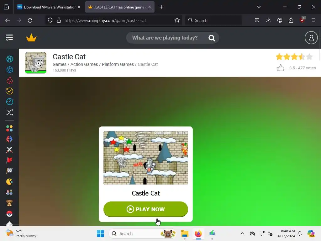
Task: Bookmark this page with the star icon
Action: pos(177,20)
